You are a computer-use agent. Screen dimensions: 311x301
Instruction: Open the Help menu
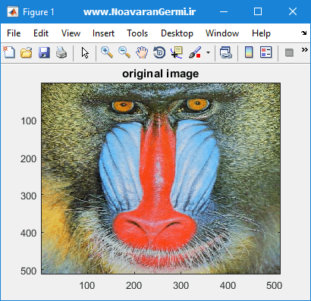[261, 33]
